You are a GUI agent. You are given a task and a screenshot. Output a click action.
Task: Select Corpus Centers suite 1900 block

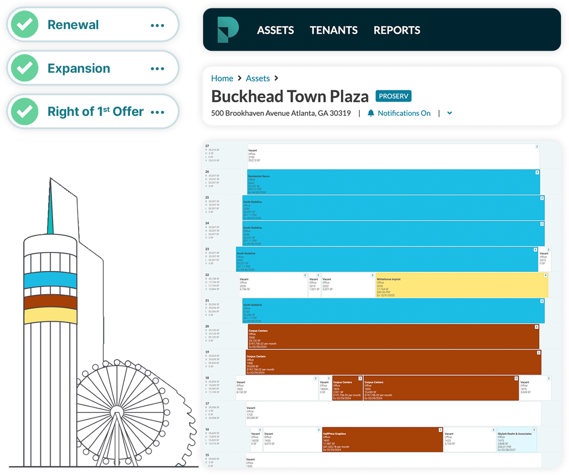(x=393, y=362)
